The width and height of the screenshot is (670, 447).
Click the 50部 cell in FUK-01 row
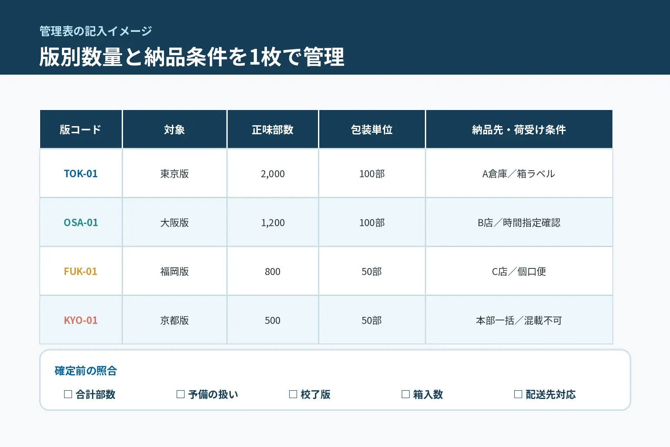click(372, 272)
